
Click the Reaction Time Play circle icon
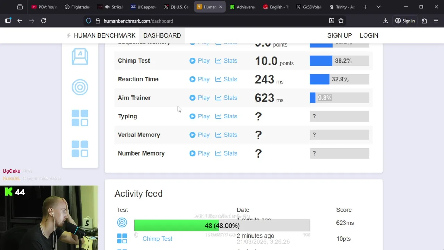(x=193, y=79)
